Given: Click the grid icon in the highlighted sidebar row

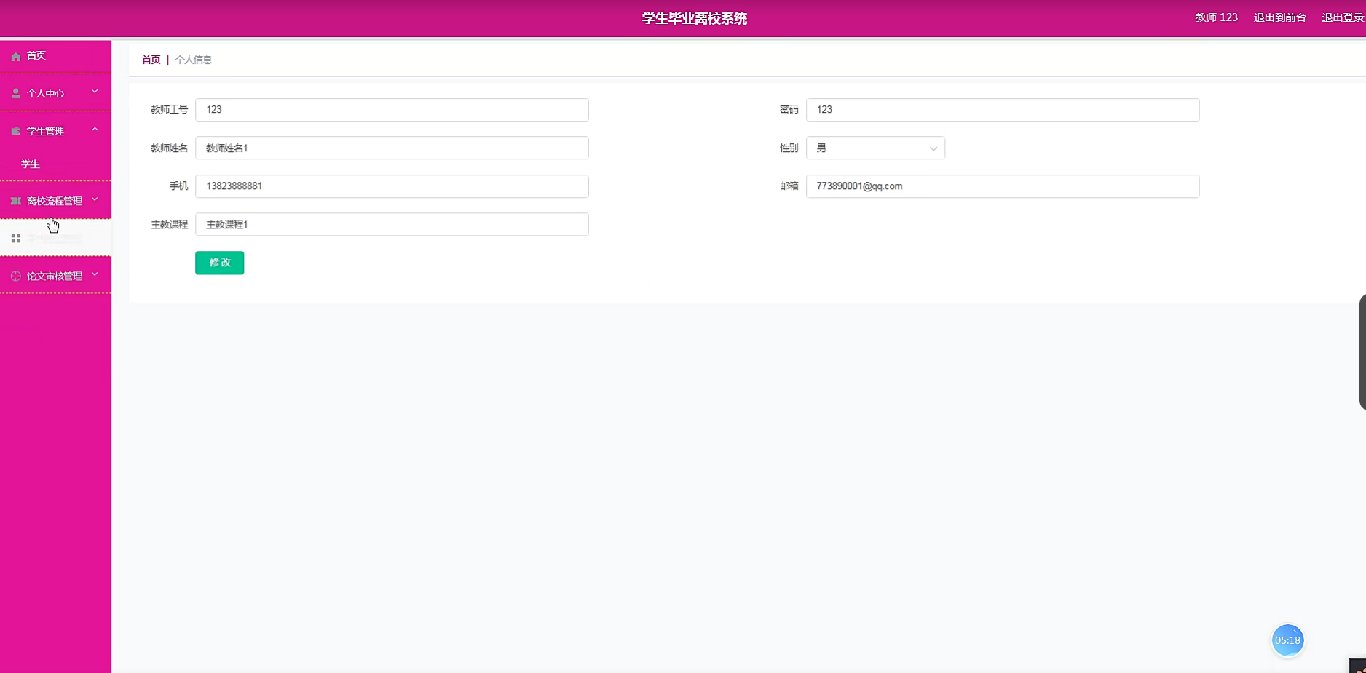Looking at the screenshot, I should pyautogui.click(x=16, y=238).
